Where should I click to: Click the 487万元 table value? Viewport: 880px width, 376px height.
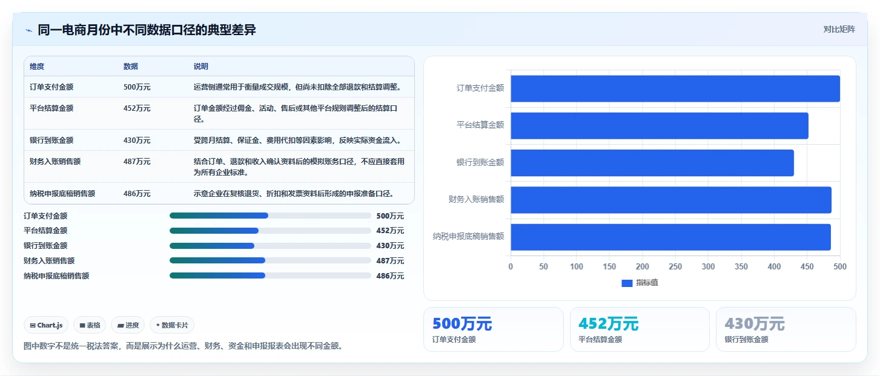(137, 162)
